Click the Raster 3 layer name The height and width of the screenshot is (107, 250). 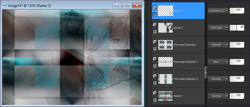[x=178, y=11]
